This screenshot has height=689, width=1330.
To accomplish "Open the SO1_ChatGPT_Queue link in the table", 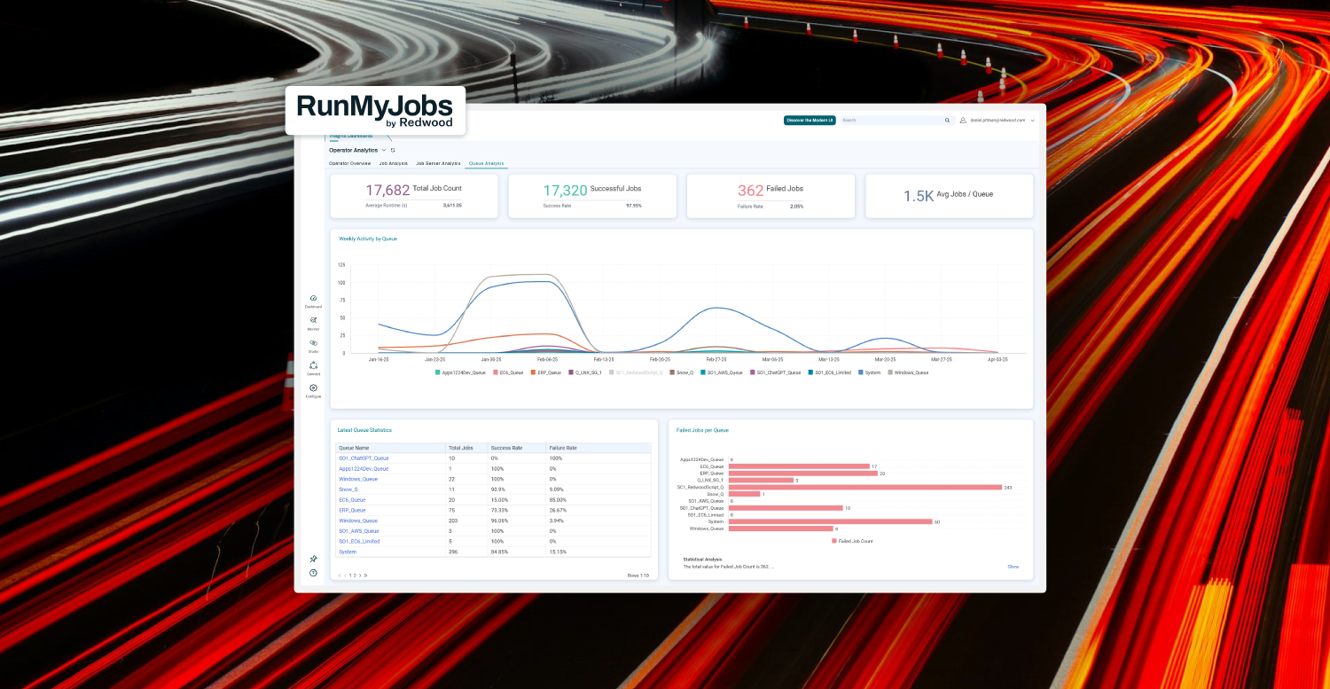I will 364,458.
